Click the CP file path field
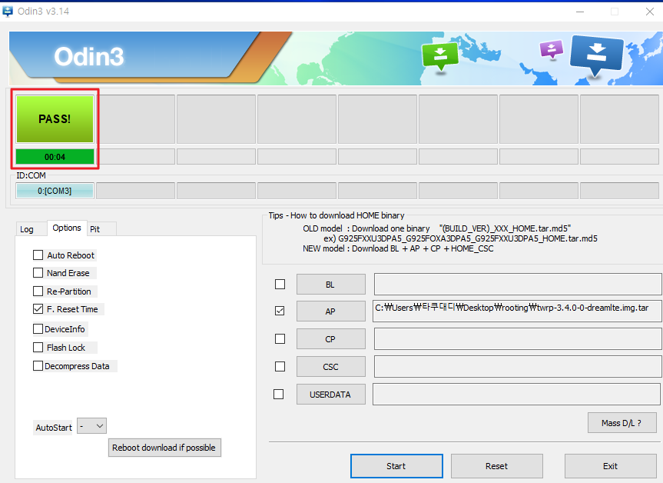 [x=518, y=338]
